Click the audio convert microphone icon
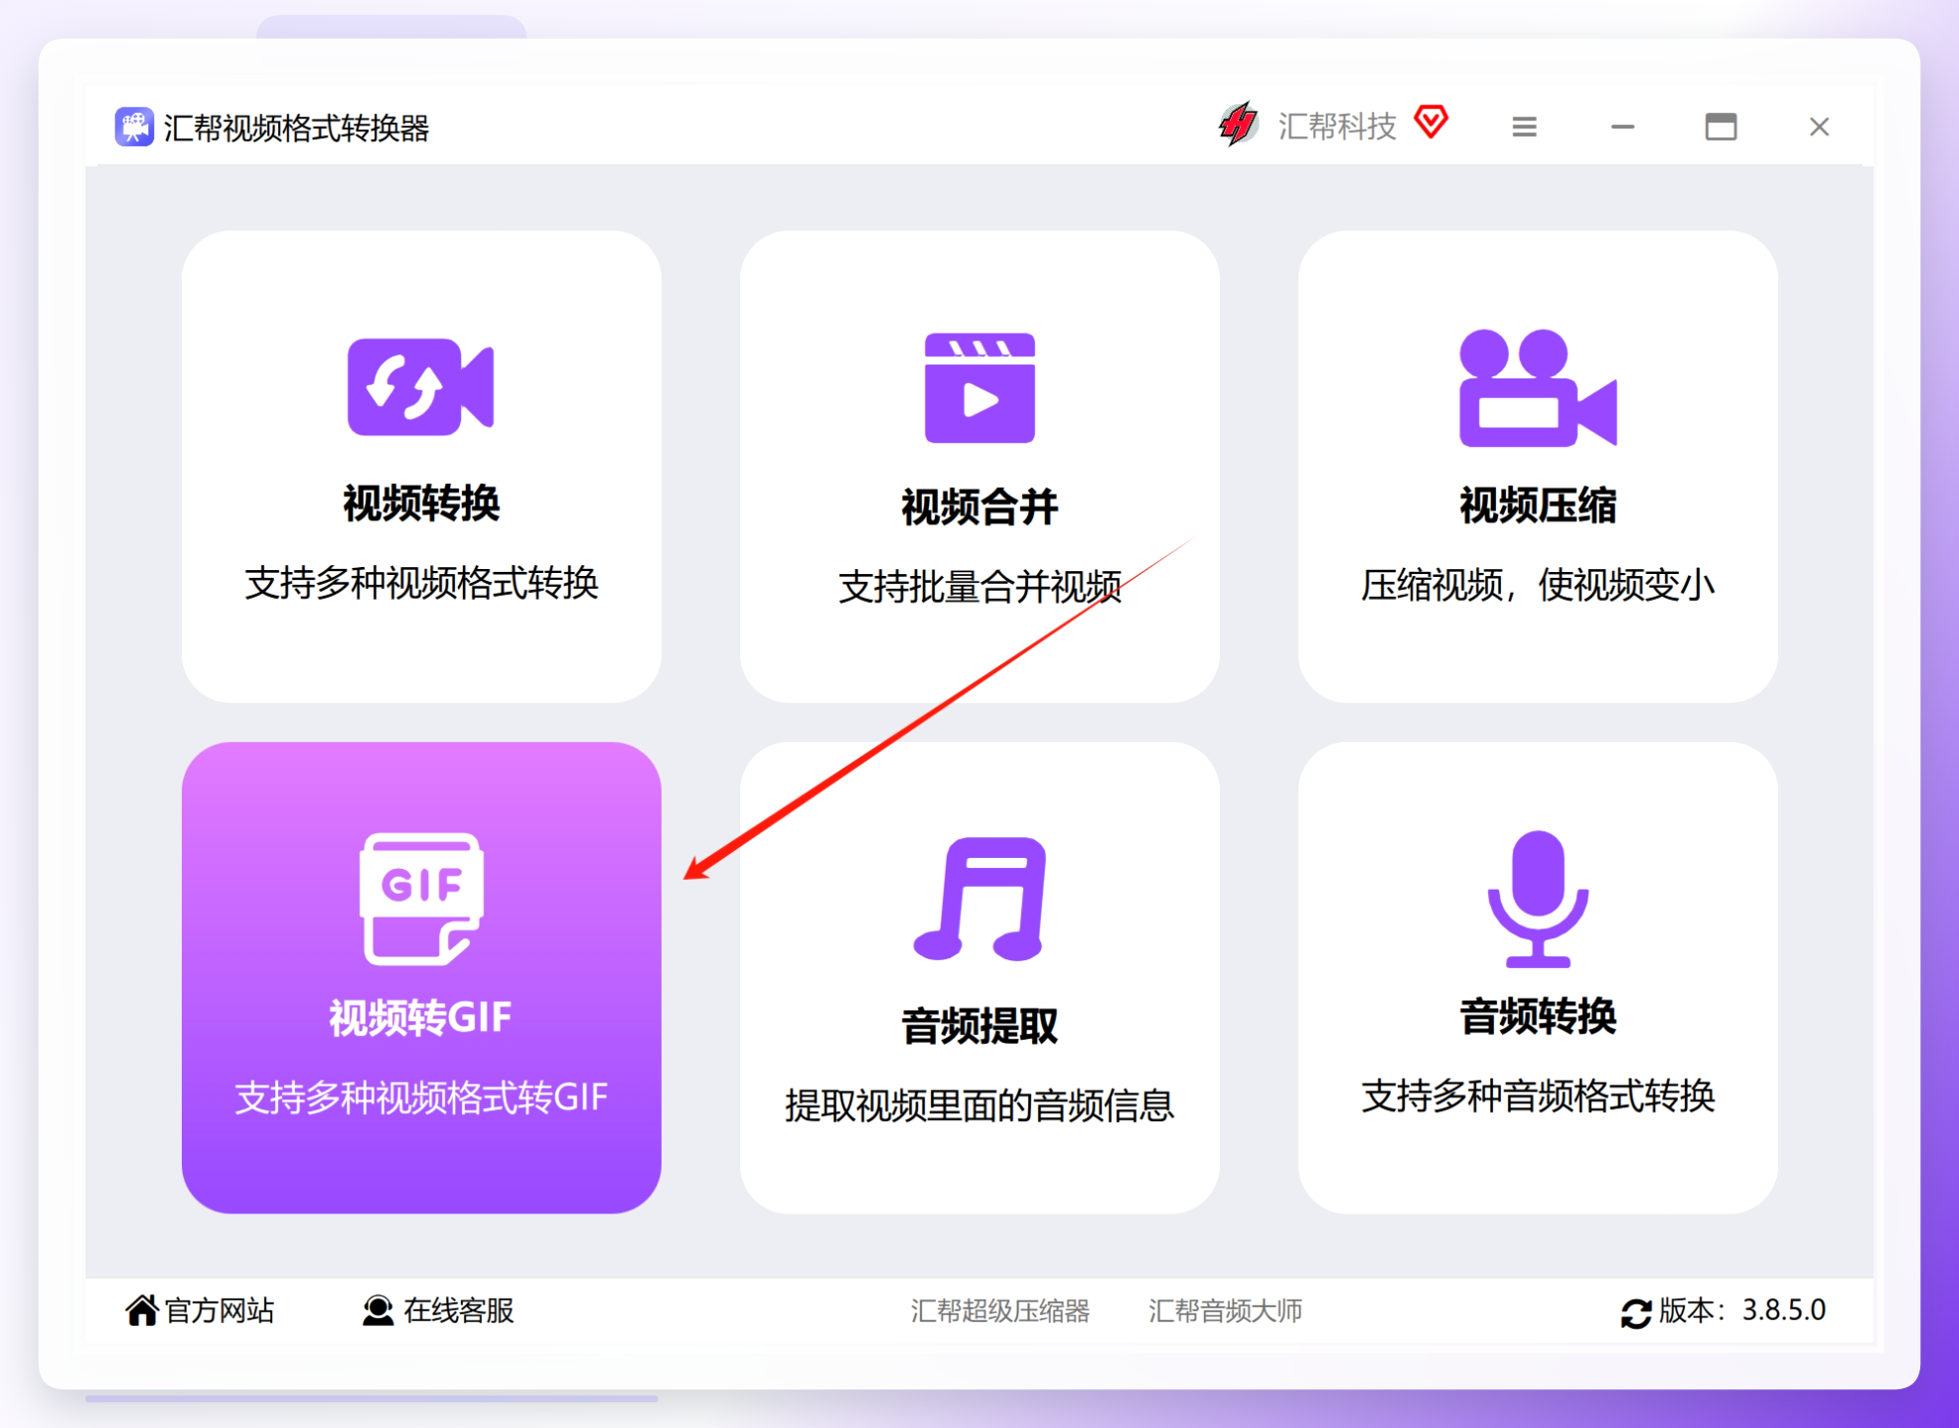 coord(1537,899)
